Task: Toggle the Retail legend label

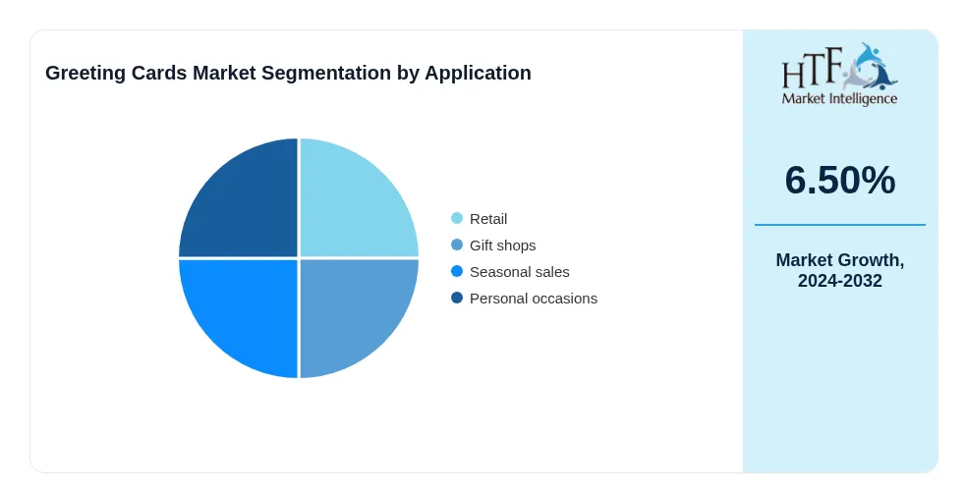Action: point(488,219)
